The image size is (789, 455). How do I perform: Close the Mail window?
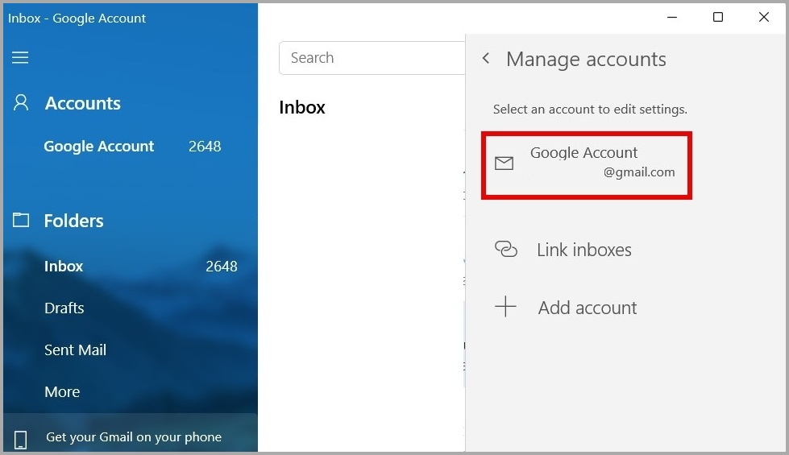pyautogui.click(x=764, y=17)
